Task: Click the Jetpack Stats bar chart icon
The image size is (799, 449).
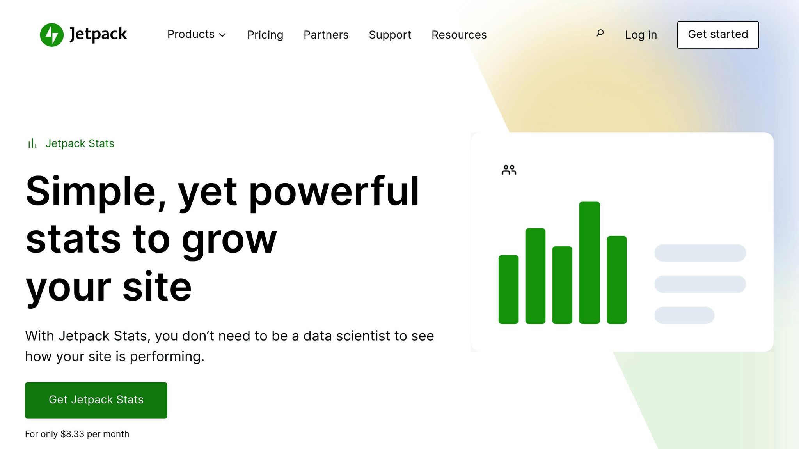Action: [32, 143]
